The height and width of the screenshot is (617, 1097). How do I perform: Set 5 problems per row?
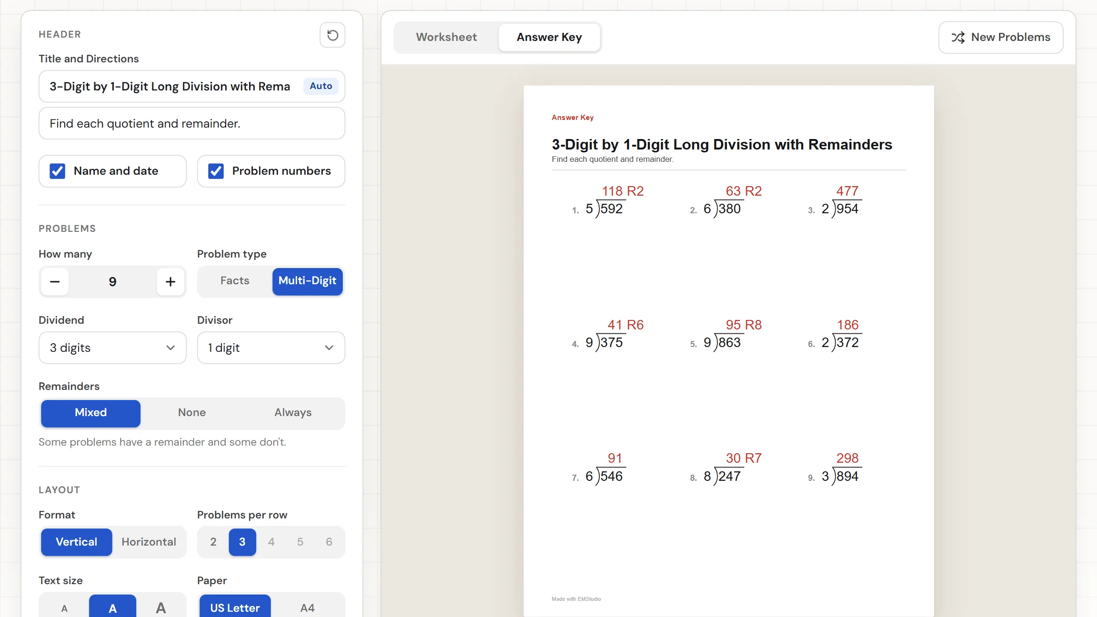(x=300, y=542)
